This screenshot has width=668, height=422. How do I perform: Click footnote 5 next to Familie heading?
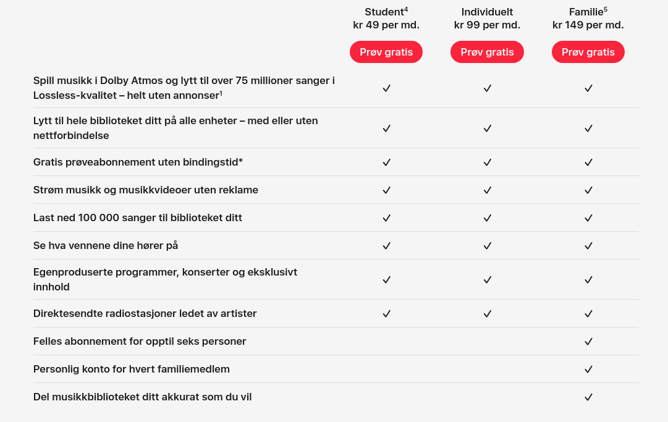pyautogui.click(x=606, y=9)
